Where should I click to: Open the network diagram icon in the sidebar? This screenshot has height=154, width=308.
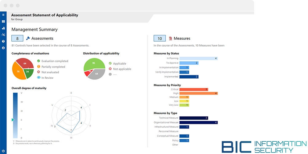coord(3,35)
